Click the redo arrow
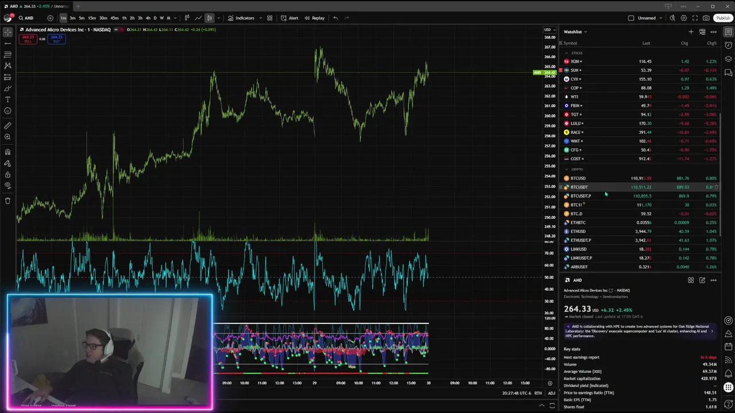This screenshot has height=413, width=735. pos(346,18)
